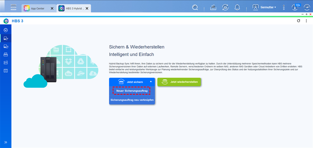Select Neuer Sicherungsauftrag
This screenshot has height=148, width=313.
click(132, 91)
